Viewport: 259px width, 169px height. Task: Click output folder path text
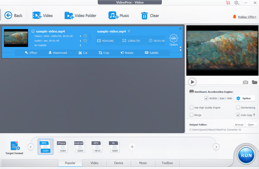[215, 130]
